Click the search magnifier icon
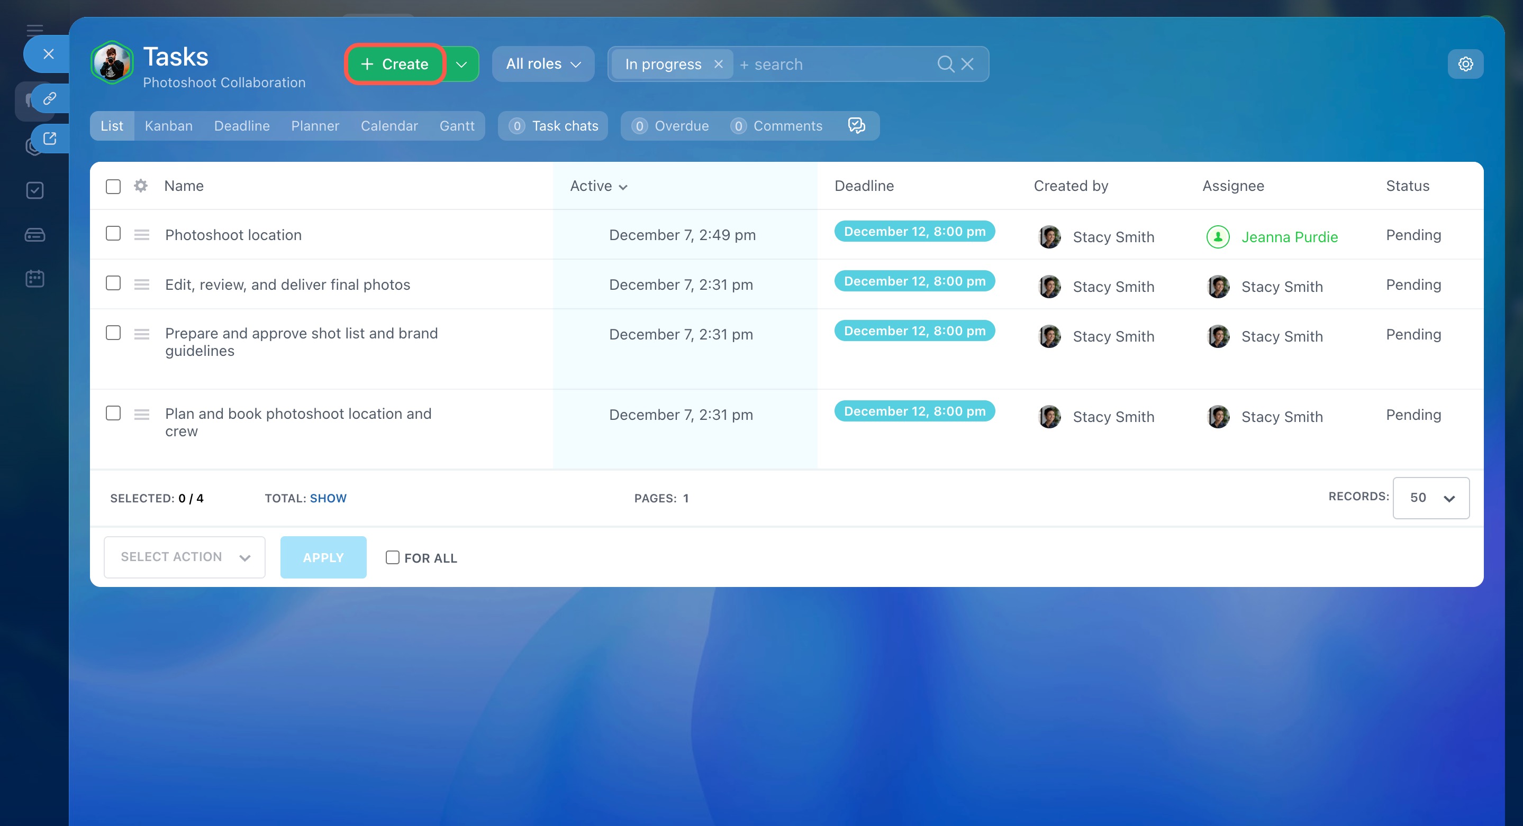1523x826 pixels. (x=945, y=64)
